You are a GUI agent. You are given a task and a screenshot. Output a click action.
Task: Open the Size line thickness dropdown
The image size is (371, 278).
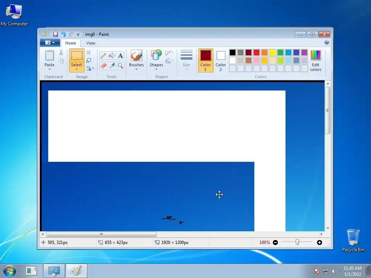tap(186, 60)
